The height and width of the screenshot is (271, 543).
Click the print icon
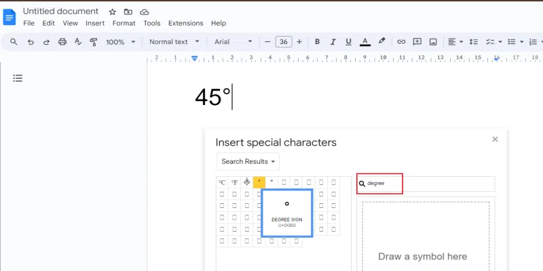click(x=62, y=42)
